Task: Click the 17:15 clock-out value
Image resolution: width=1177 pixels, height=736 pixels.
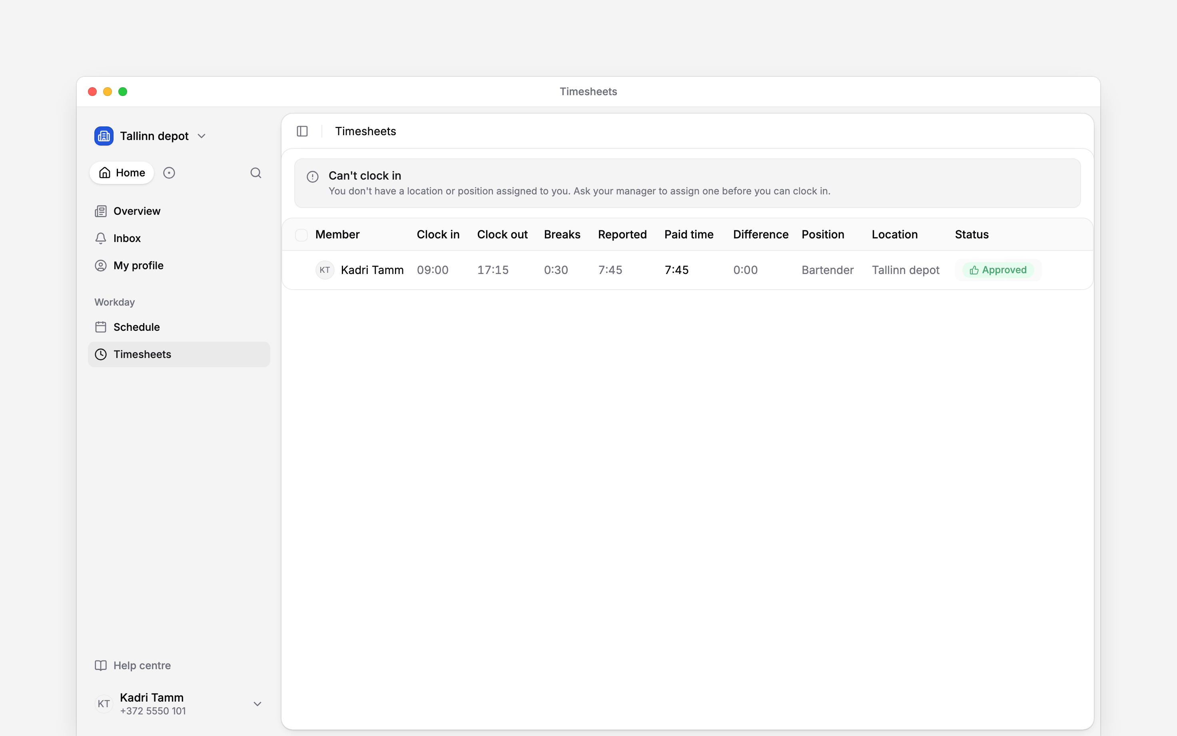Action: pyautogui.click(x=493, y=270)
